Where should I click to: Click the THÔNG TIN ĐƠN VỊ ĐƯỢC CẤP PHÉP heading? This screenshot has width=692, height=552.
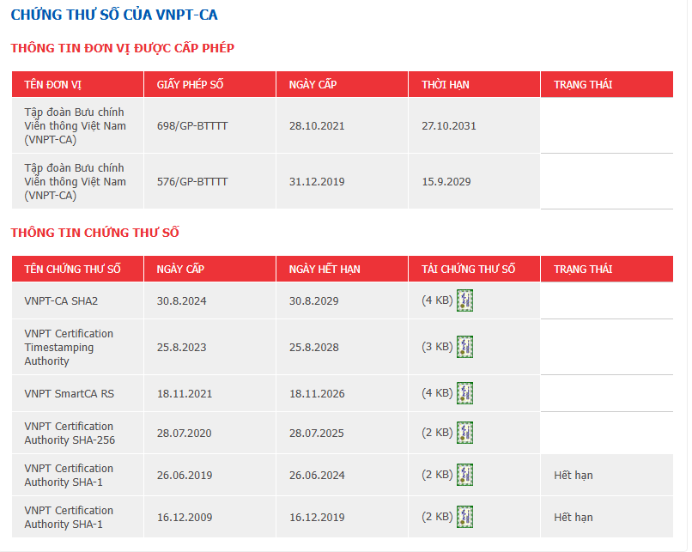(x=122, y=48)
